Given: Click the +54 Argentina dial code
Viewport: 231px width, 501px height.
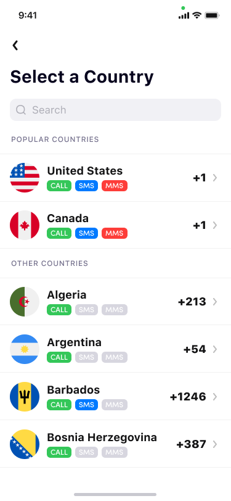Looking at the screenshot, I should click(195, 349).
